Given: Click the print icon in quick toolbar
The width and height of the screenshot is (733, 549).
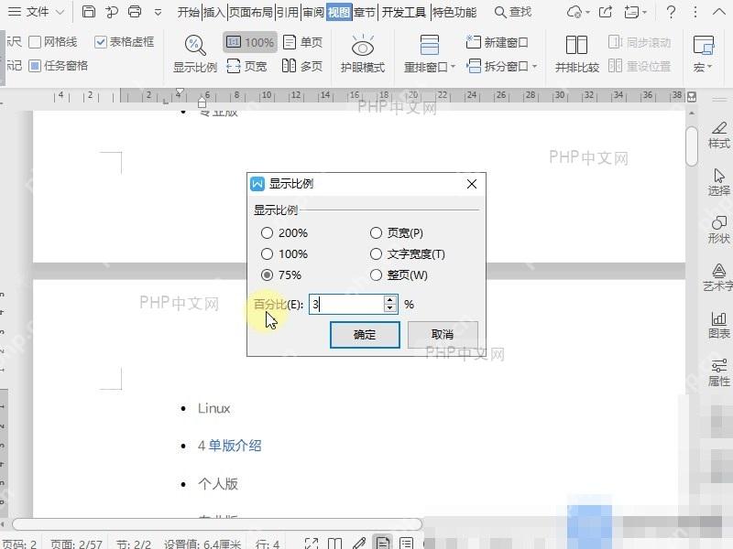Looking at the screenshot, I should (135, 12).
